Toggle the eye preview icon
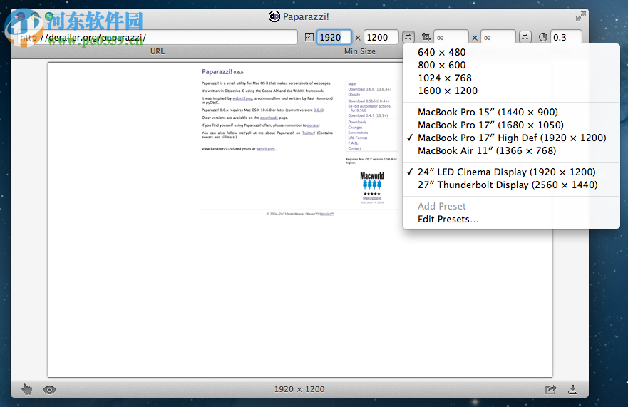 [49, 389]
